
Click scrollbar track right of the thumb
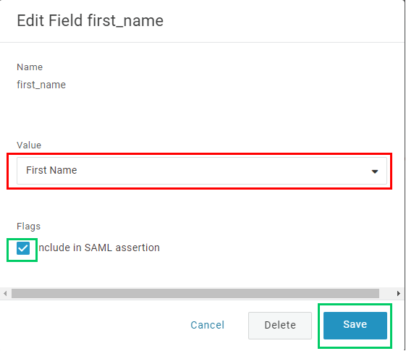pos(387,294)
